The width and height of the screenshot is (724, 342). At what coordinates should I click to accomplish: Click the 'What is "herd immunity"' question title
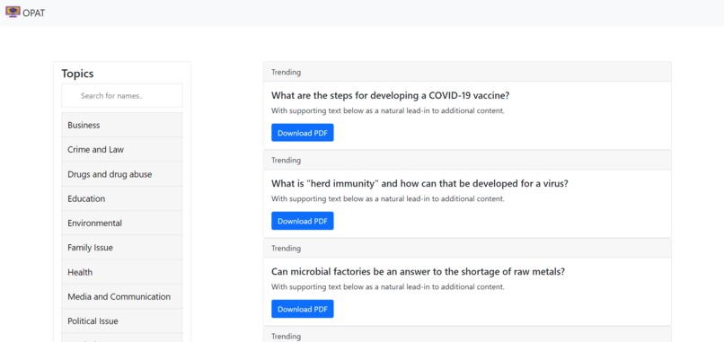(x=419, y=184)
